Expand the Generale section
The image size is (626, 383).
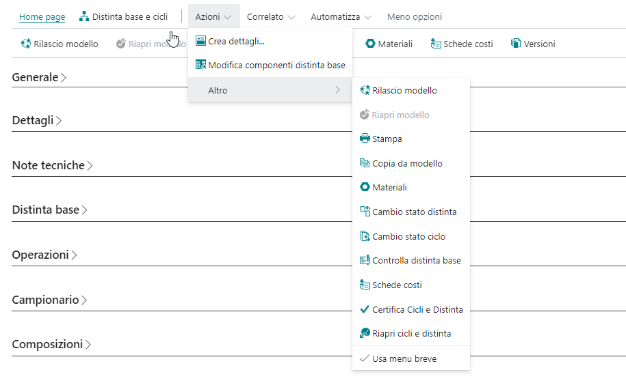click(x=39, y=77)
